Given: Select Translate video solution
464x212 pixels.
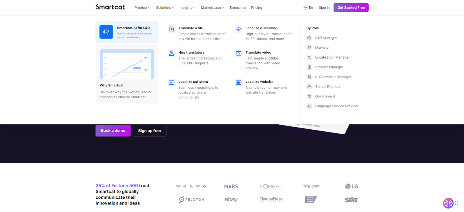Looking at the screenshot, I should 264,60.
